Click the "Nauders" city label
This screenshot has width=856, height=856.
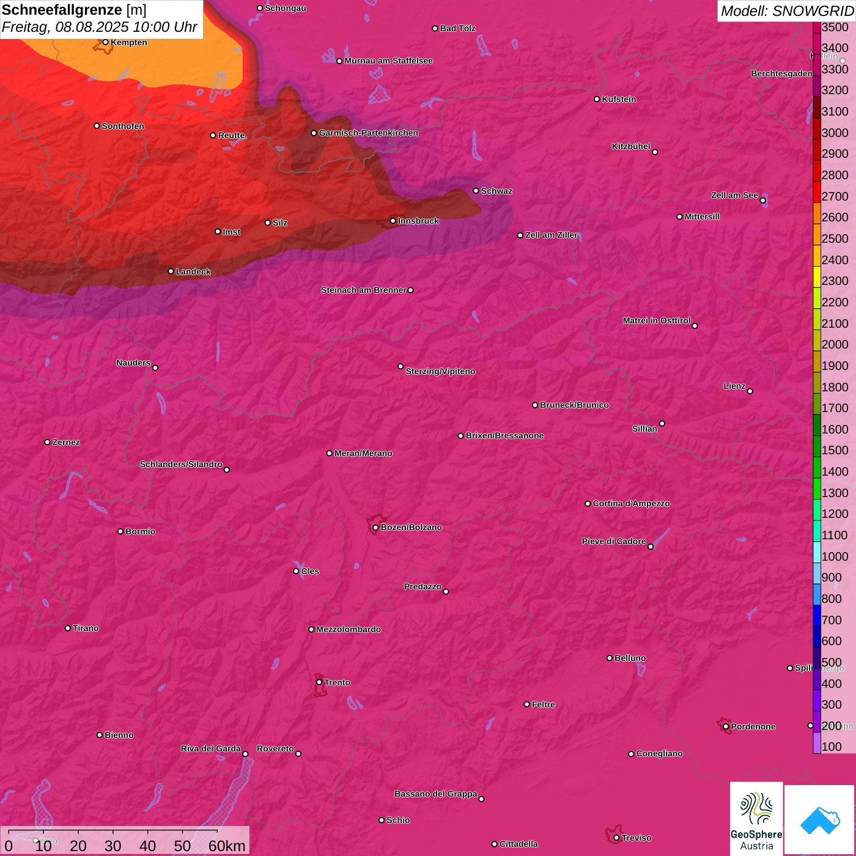click(133, 363)
